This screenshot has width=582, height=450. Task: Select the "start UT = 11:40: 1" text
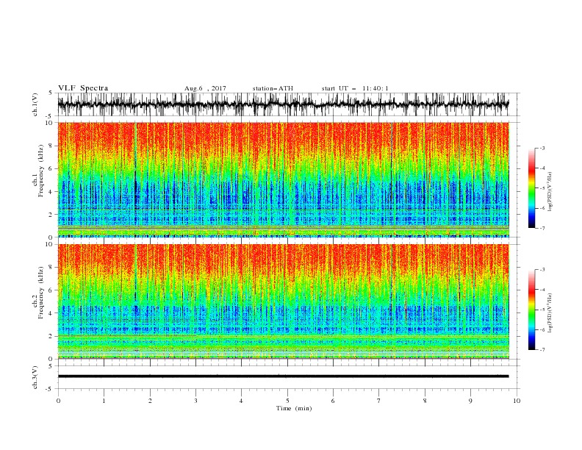(x=355, y=88)
